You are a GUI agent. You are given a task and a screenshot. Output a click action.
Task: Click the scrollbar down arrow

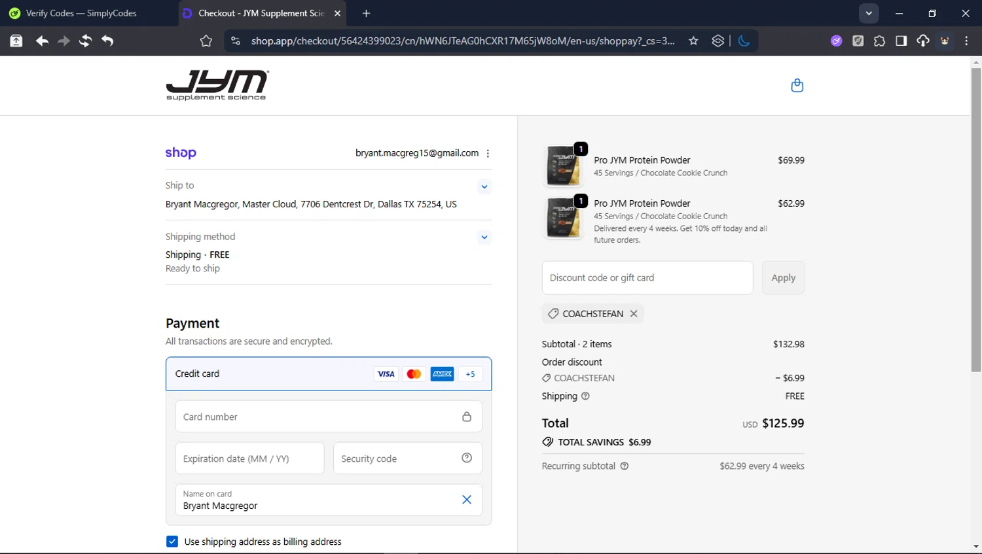pyautogui.click(x=976, y=547)
